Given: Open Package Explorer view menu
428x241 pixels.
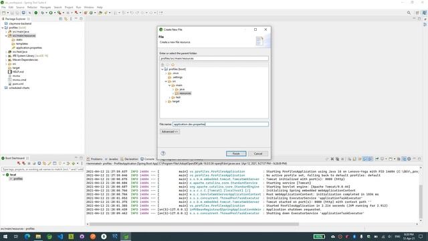Looking at the screenshot, I should (x=71, y=19).
